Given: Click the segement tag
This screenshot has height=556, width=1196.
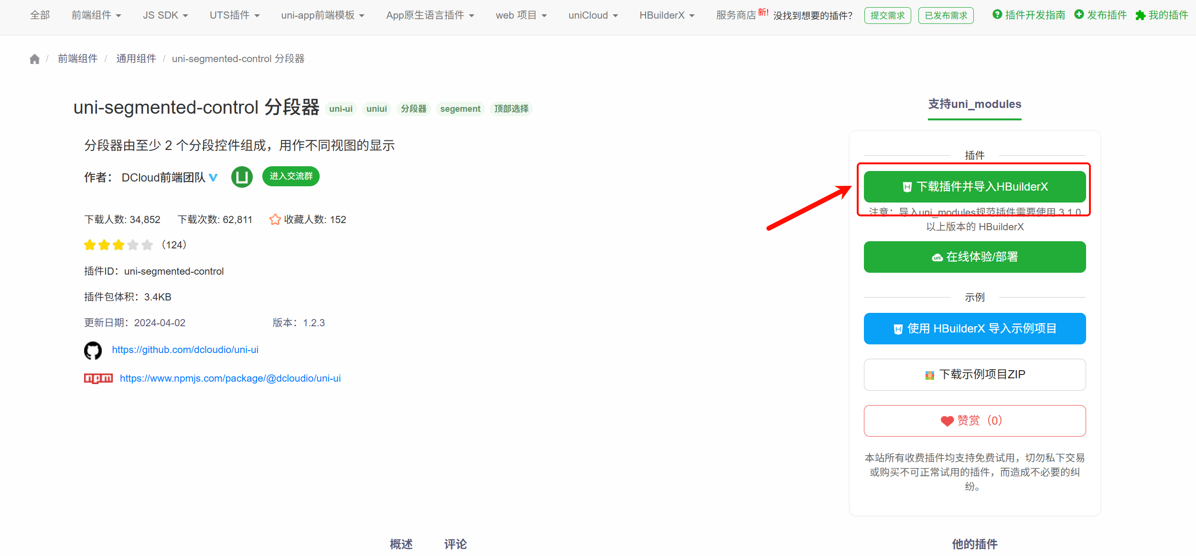Looking at the screenshot, I should [x=461, y=109].
